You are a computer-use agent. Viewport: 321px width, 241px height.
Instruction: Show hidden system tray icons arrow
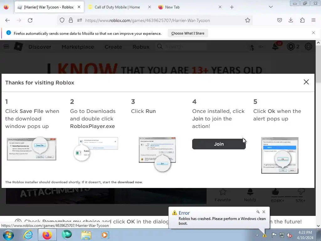pos(257,235)
